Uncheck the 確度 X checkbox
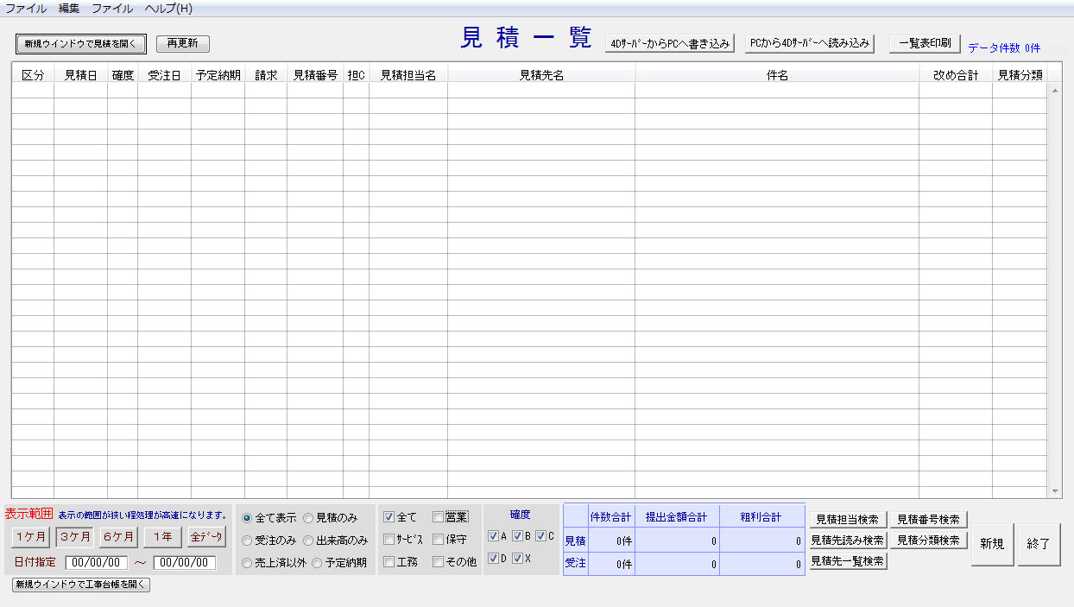Image resolution: width=1074 pixels, height=607 pixels. pos(517,559)
